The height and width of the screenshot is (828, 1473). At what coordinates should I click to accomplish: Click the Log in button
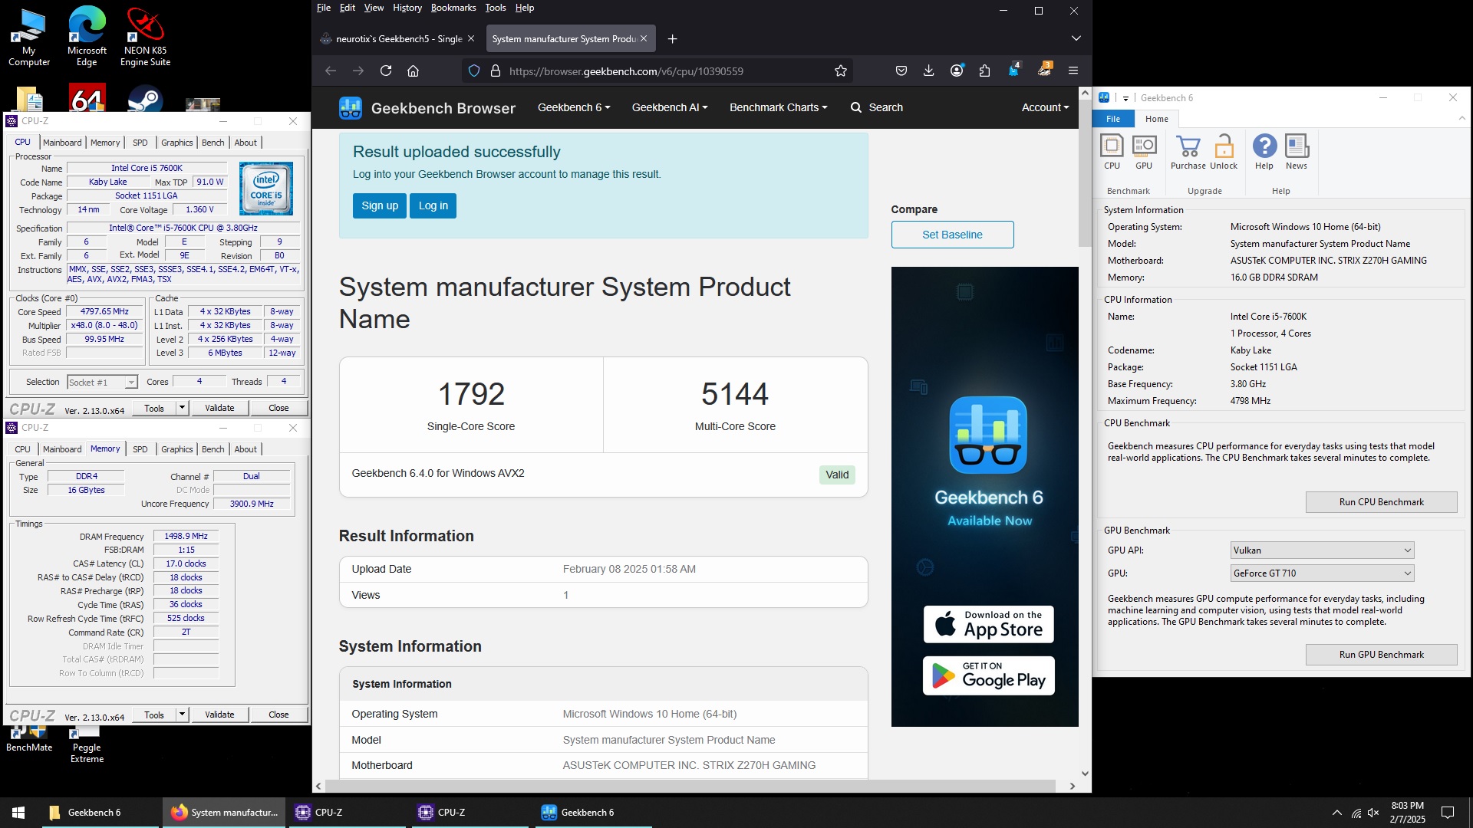pos(433,205)
